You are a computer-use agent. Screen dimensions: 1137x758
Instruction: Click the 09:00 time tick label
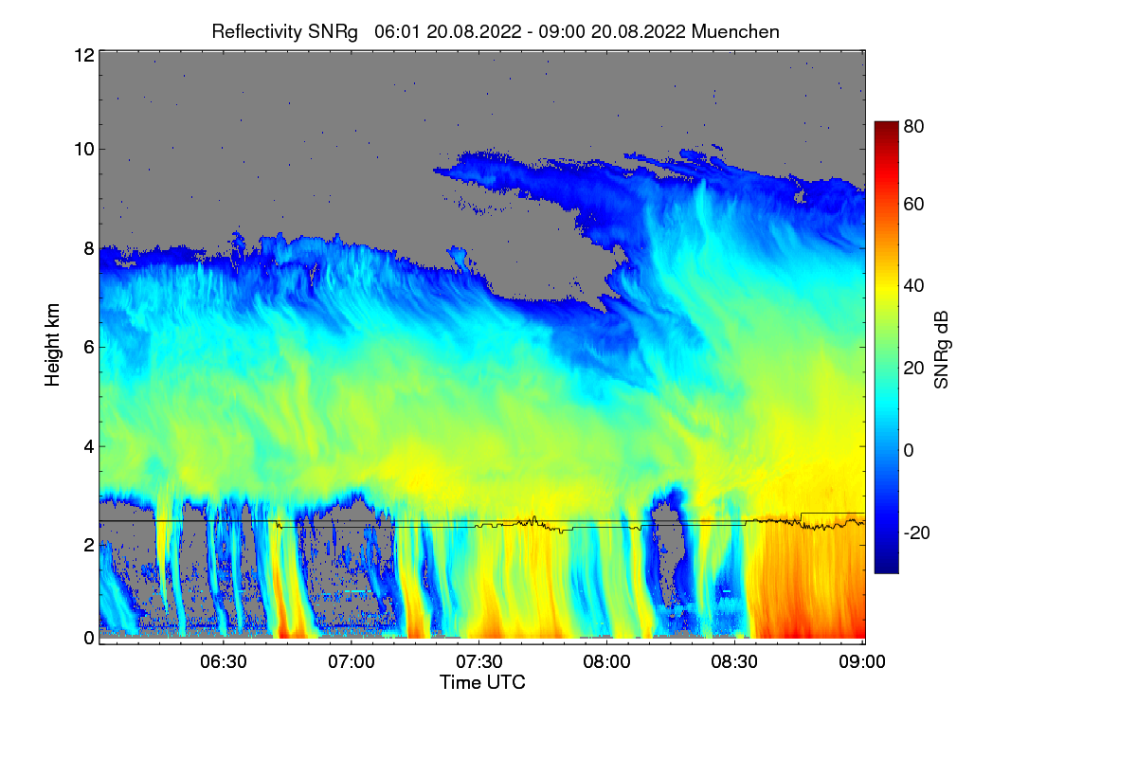pos(861,662)
